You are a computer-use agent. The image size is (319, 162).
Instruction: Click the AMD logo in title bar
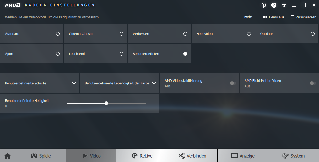pyautogui.click(x=13, y=5)
